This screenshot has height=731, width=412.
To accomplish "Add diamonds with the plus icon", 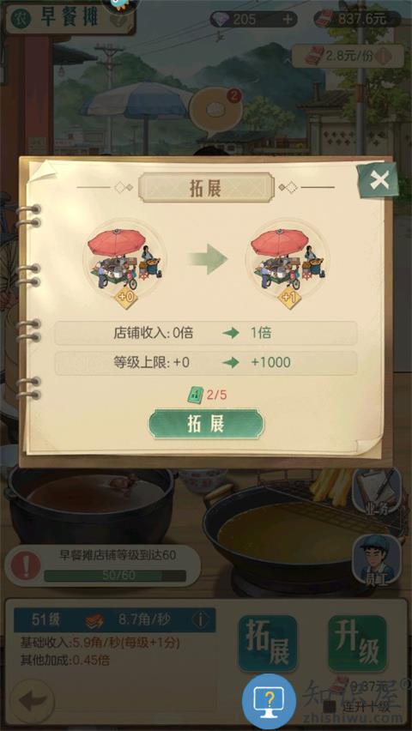I will 288,19.
